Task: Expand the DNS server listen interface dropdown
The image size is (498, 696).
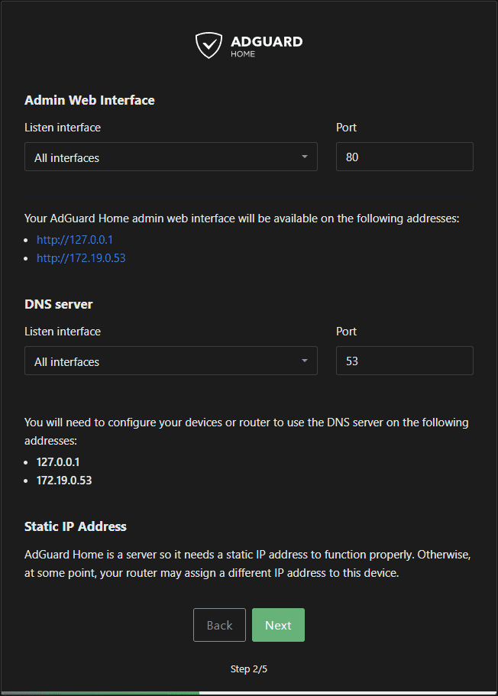Action: coord(160,361)
